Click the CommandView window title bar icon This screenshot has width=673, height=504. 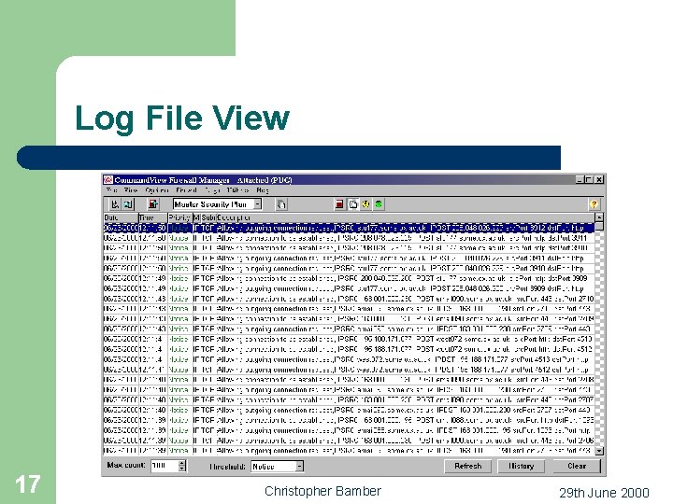pos(108,179)
